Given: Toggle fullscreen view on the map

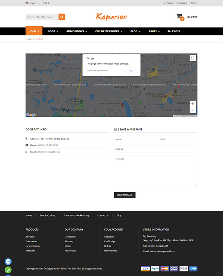Looking at the screenshot, I should pyautogui.click(x=193, y=58).
